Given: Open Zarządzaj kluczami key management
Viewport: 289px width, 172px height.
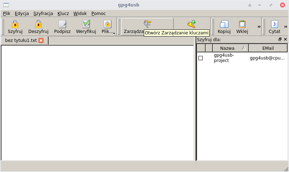Looking at the screenshot, I should click(147, 27).
